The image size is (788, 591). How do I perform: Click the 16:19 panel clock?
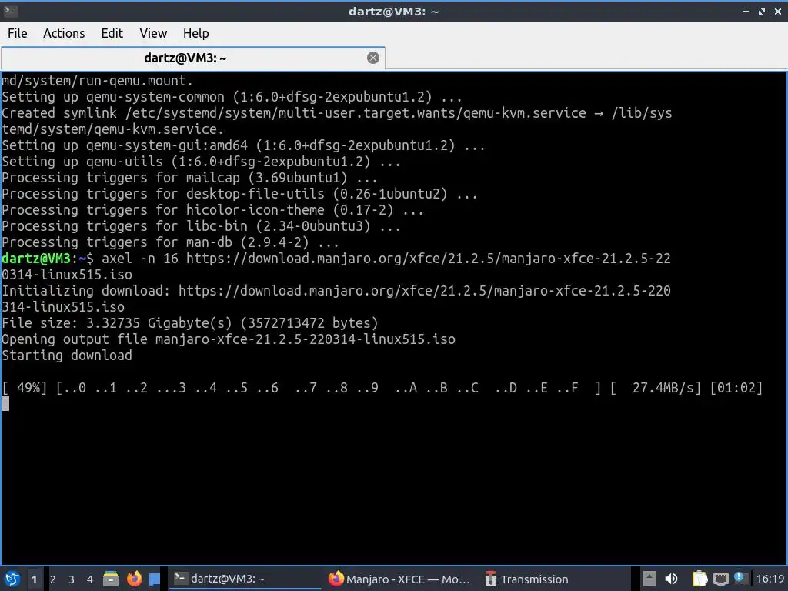tap(770, 579)
